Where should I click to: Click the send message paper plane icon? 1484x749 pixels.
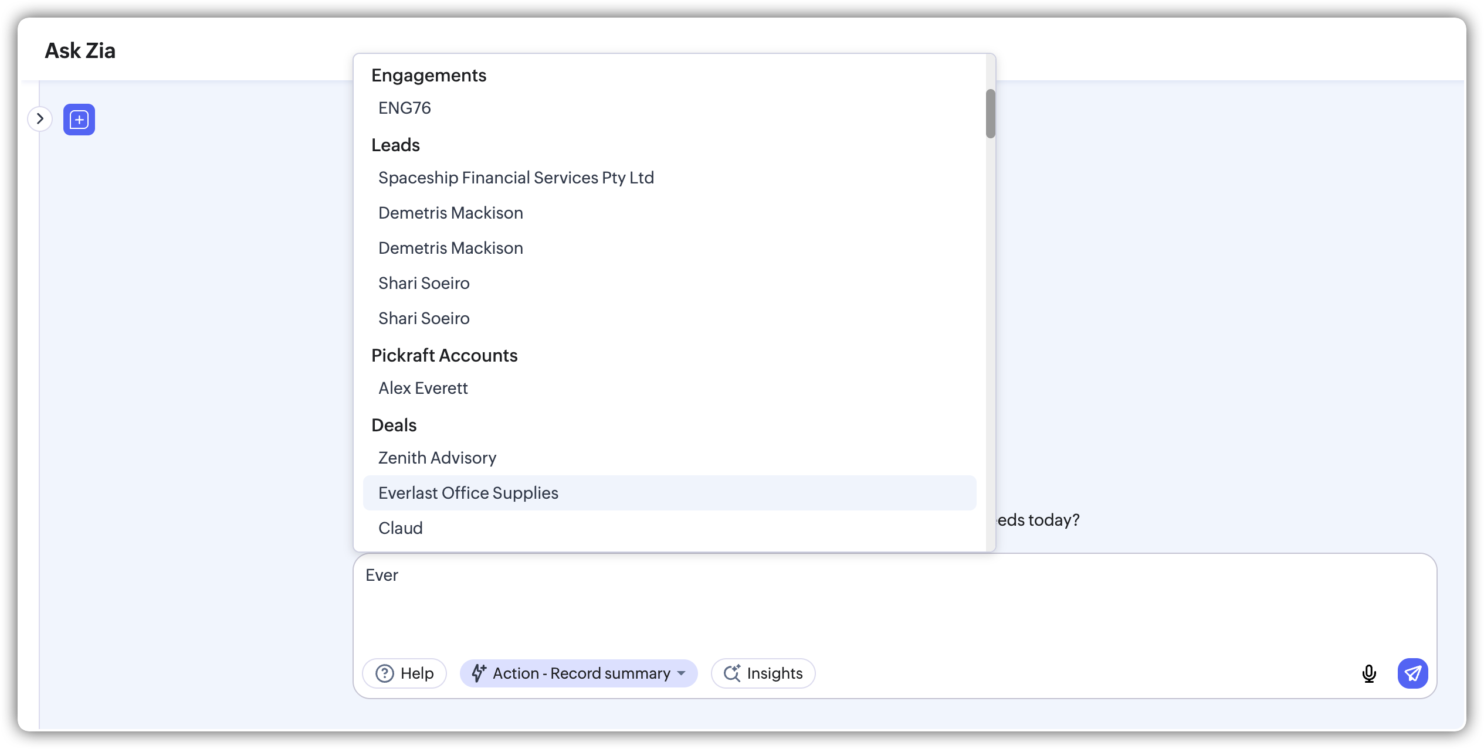[1412, 673]
